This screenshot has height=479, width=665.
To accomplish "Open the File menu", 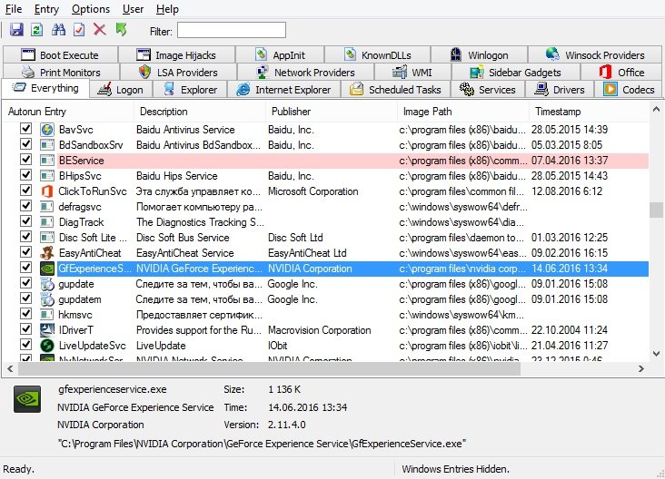I will pyautogui.click(x=14, y=9).
